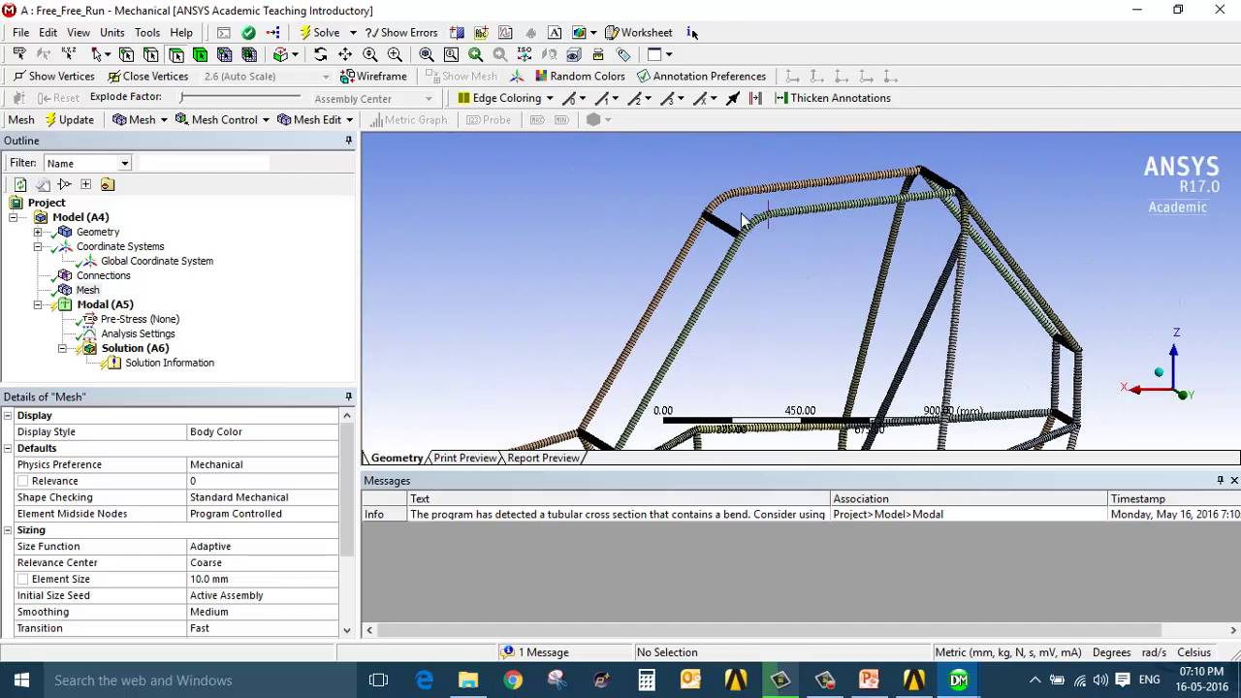The width and height of the screenshot is (1241, 698).
Task: Select the Body selection filter icon
Action: (200, 54)
